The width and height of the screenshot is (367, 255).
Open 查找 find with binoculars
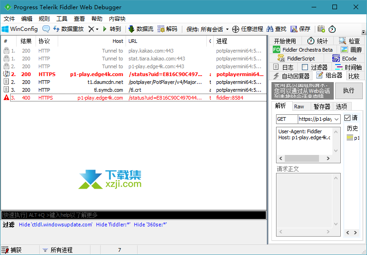point(277,29)
